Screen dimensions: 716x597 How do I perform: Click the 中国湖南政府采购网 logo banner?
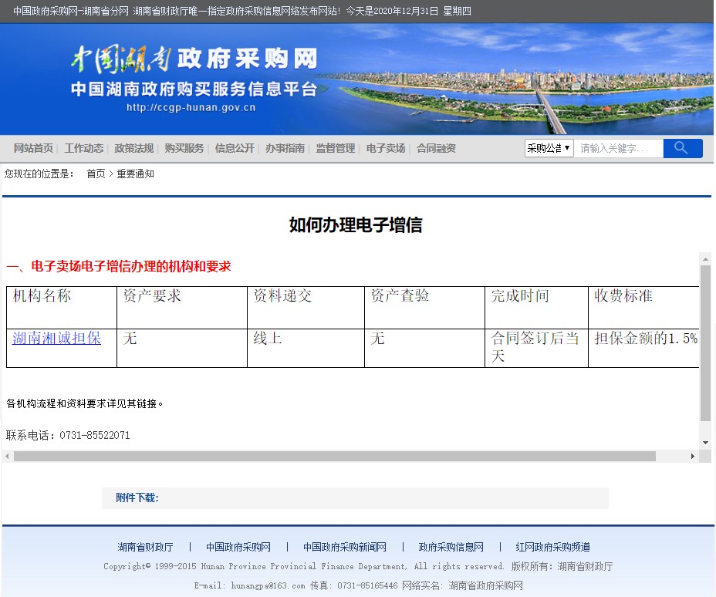point(194,79)
